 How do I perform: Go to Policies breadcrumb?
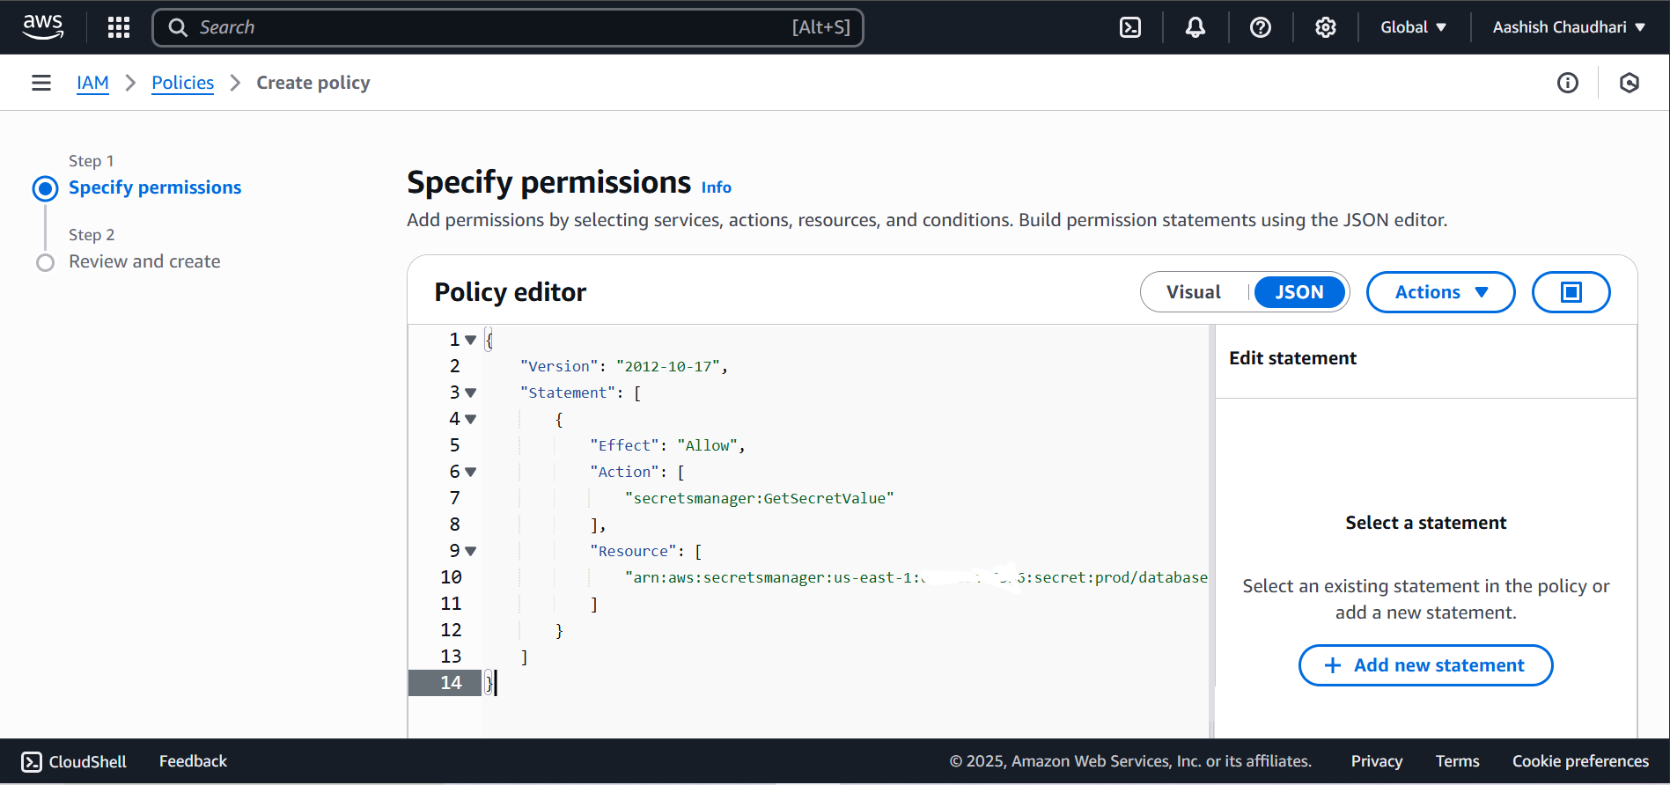point(182,83)
